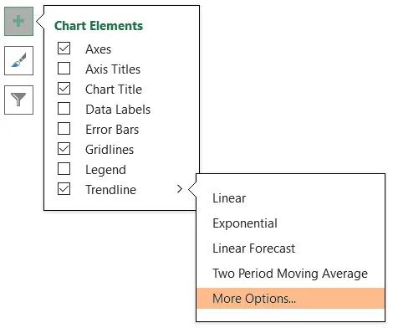Open More Options for trendline
Image resolution: width=393 pixels, height=328 pixels.
[x=290, y=299]
